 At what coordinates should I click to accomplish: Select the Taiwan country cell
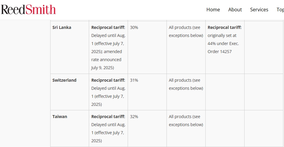pyautogui.click(x=60, y=117)
